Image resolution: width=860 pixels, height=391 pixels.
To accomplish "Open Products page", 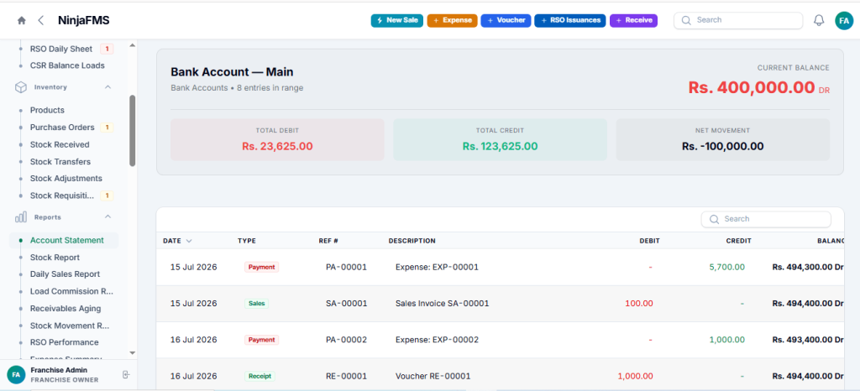I will tap(47, 110).
